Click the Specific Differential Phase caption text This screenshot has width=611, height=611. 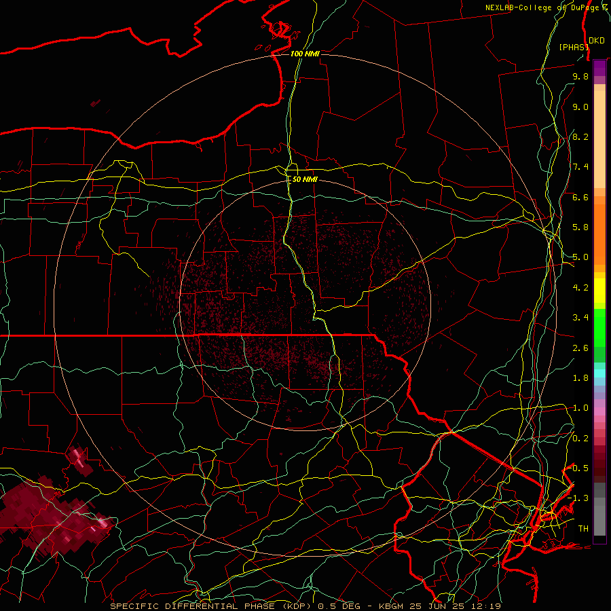[x=305, y=606]
